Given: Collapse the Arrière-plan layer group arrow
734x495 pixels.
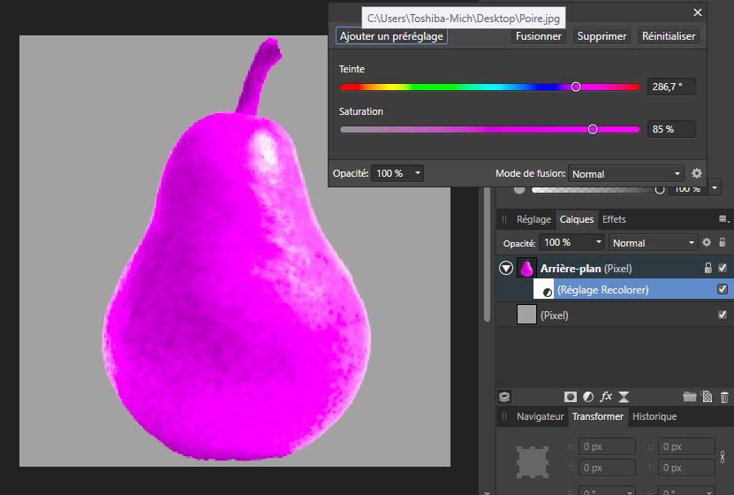Looking at the screenshot, I should (x=506, y=268).
